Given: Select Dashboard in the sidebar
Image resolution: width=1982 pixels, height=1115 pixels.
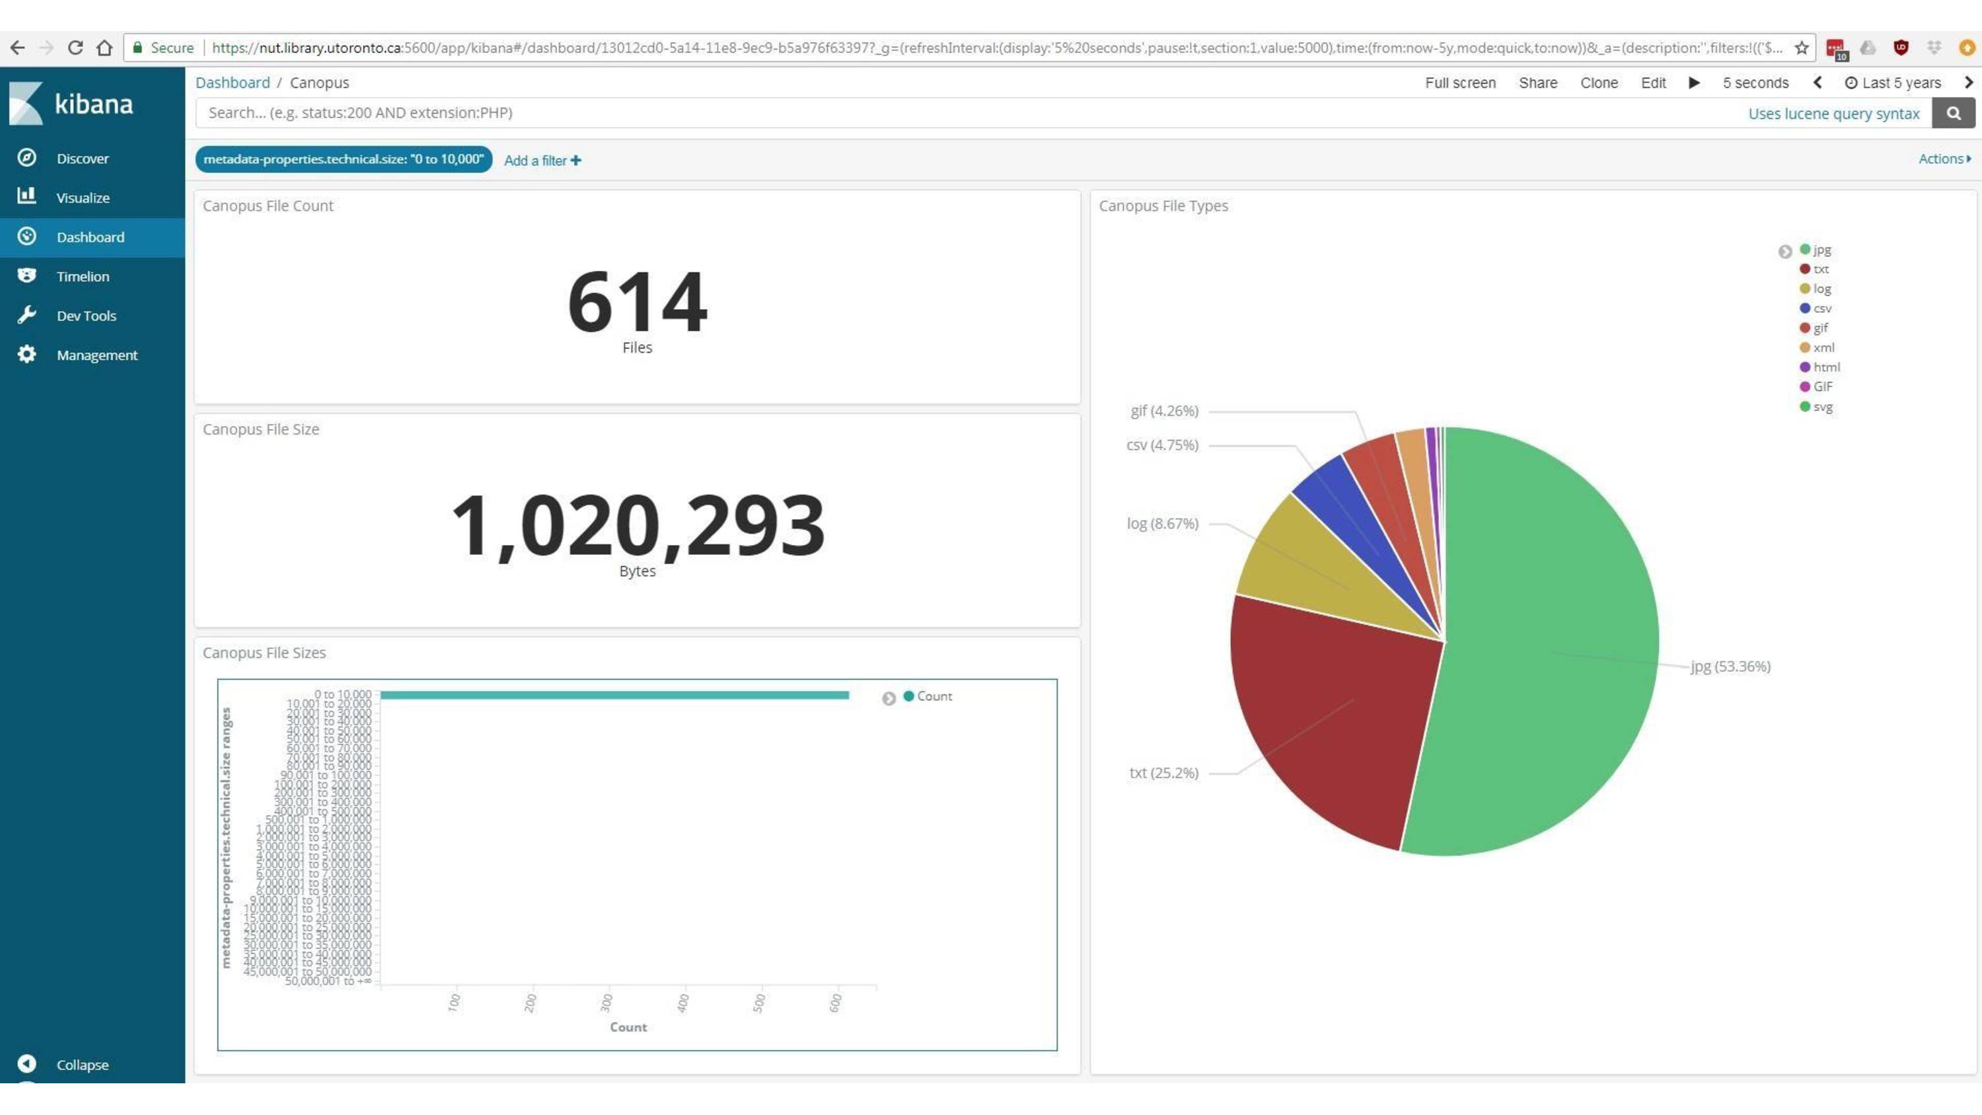Looking at the screenshot, I should pyautogui.click(x=90, y=237).
